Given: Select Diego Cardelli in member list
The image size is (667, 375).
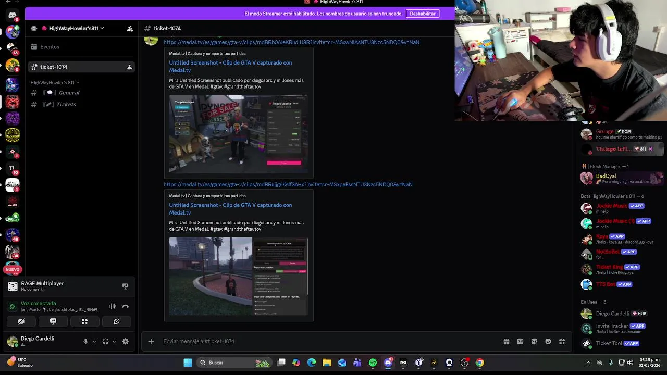Looking at the screenshot, I should (621, 314).
